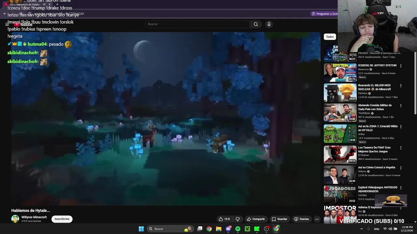Open Comida Militar con Xokas thumbnail
The width and height of the screenshot is (417, 234).
(x=340, y=112)
